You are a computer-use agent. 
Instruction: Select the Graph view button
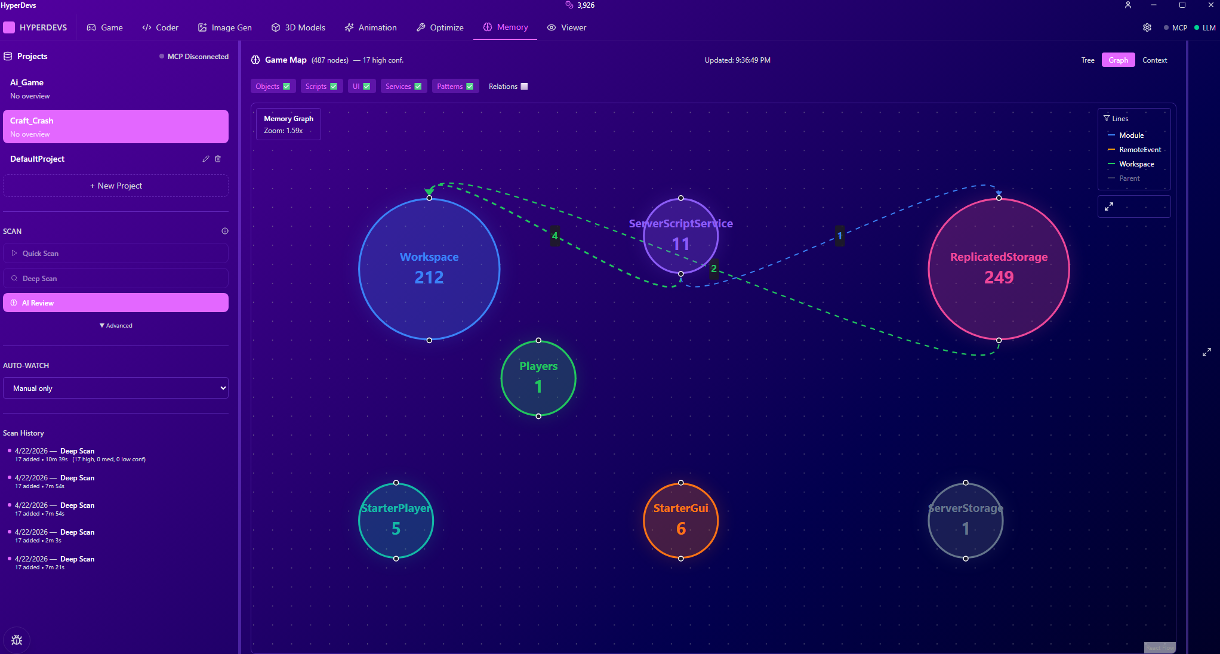pyautogui.click(x=1118, y=60)
